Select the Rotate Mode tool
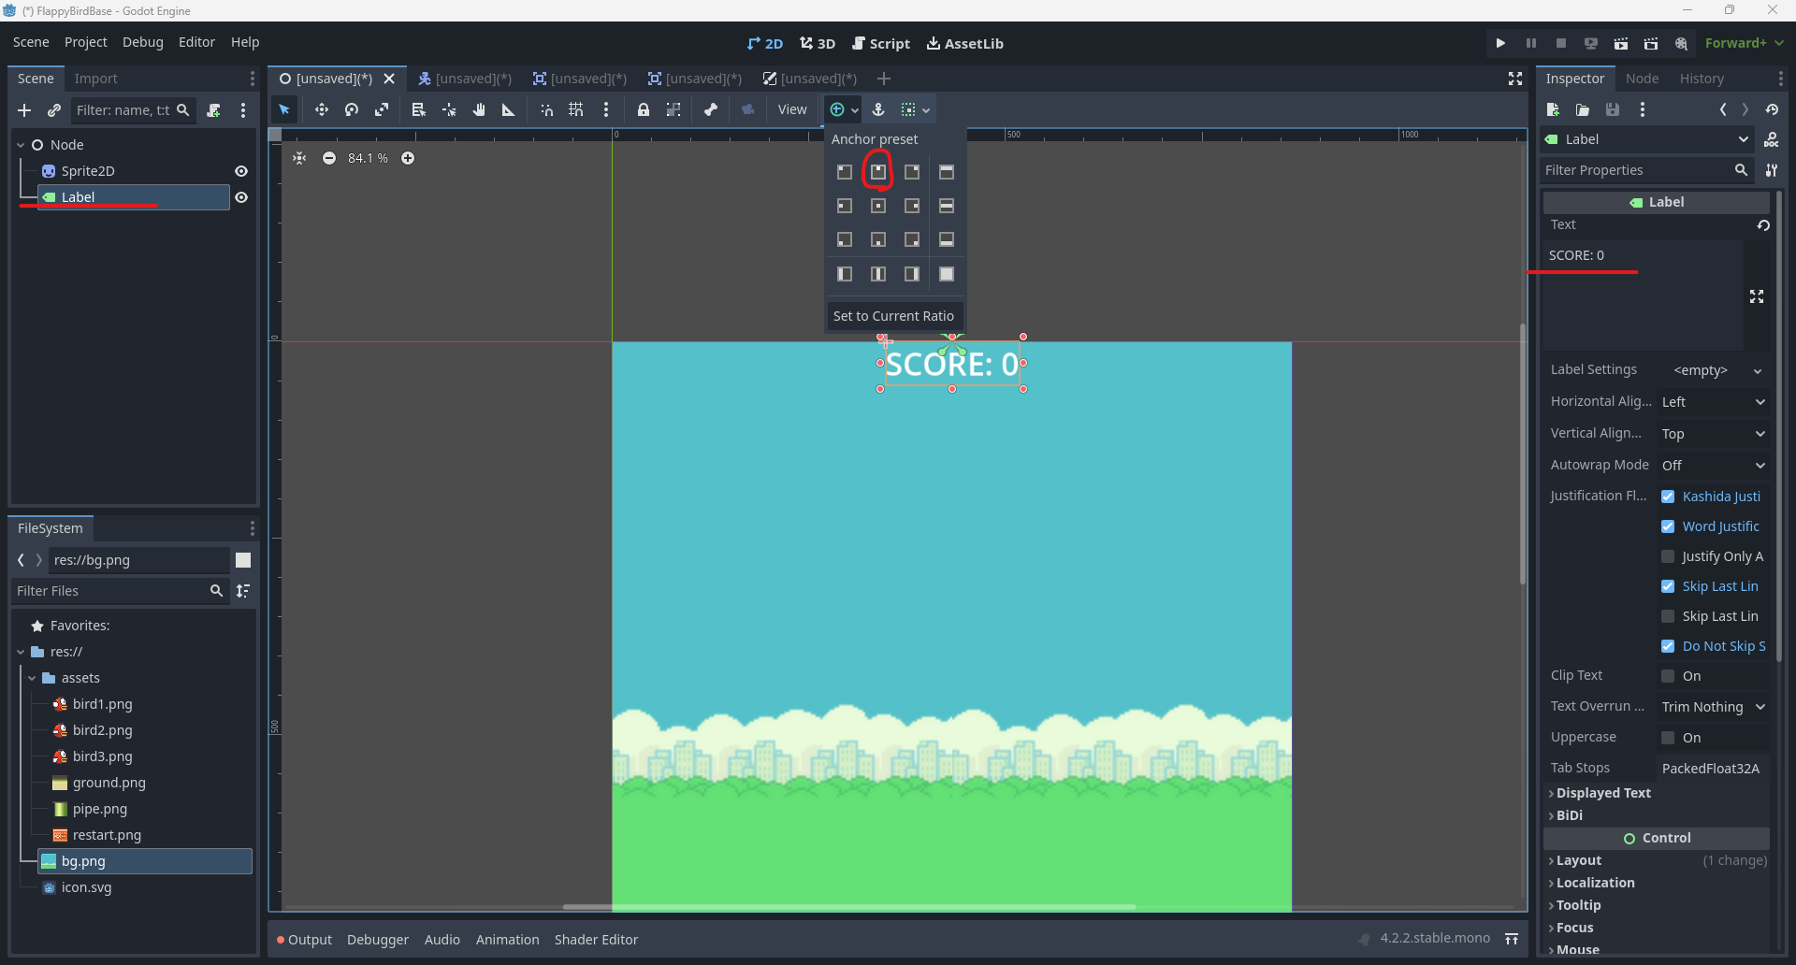 pyautogui.click(x=352, y=110)
